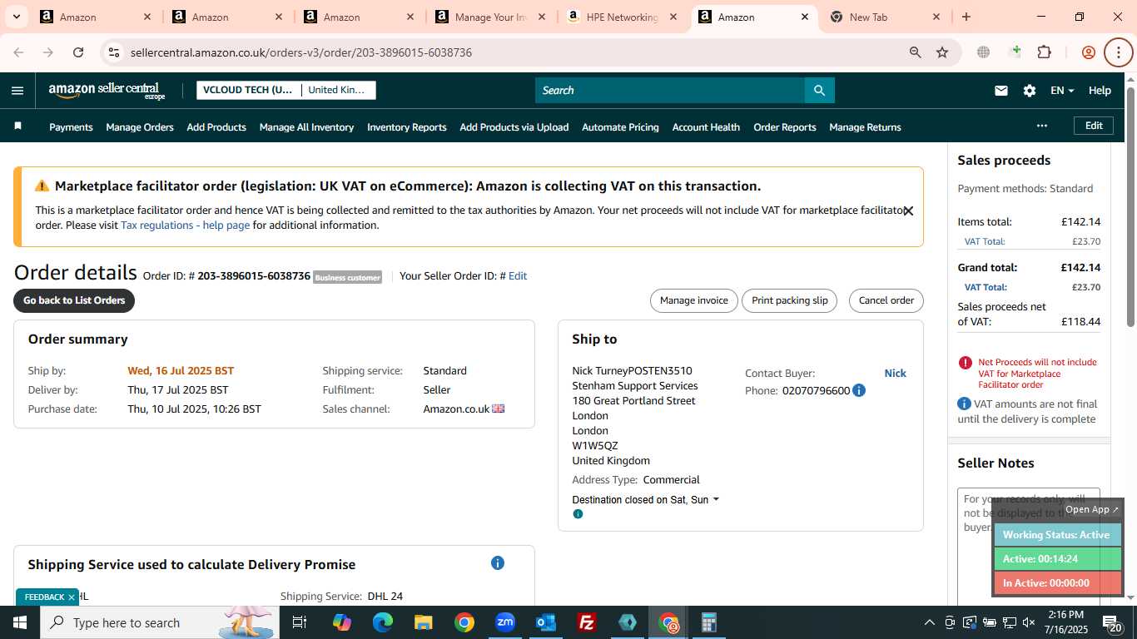
Task: Expand Destination closed on Sat, Sun dropdown
Action: pyautogui.click(x=646, y=500)
